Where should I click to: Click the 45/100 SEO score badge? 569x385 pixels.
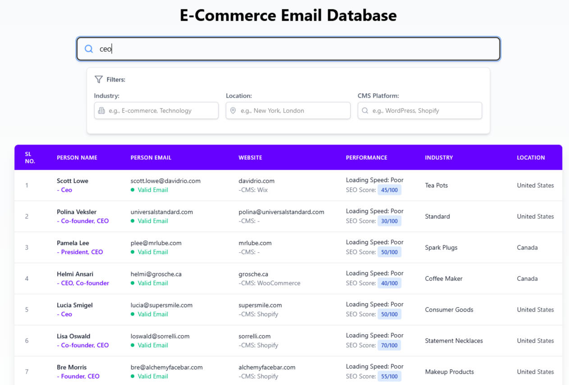pos(389,190)
